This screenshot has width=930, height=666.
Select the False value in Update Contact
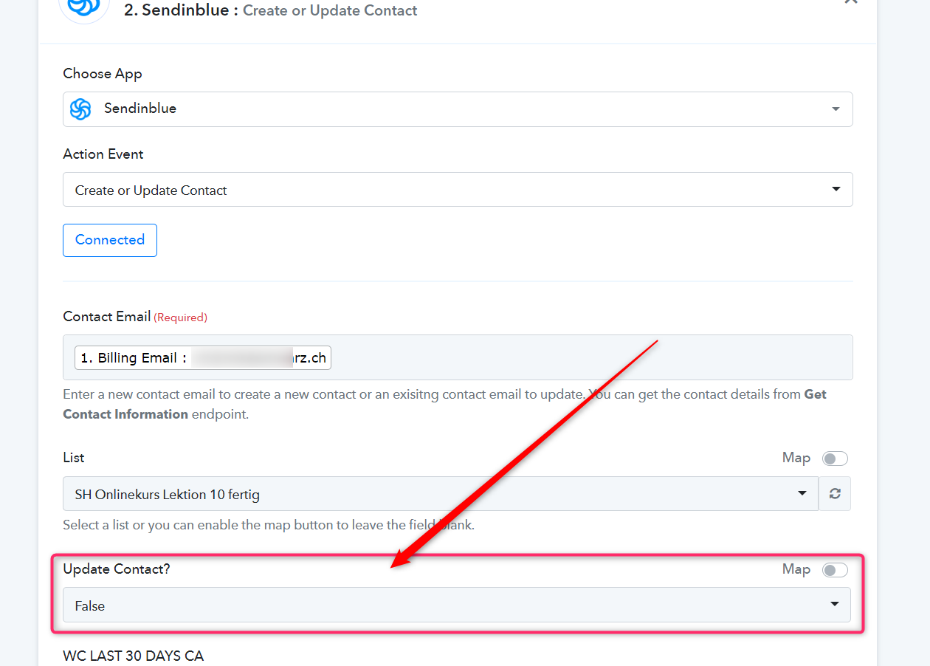click(x=90, y=605)
